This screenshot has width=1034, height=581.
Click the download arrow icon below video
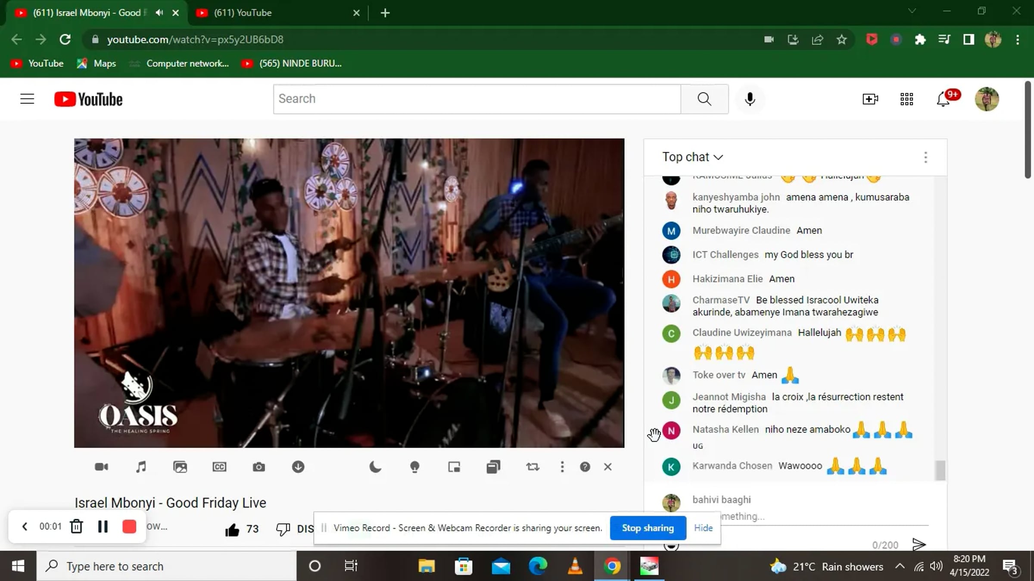[298, 467]
